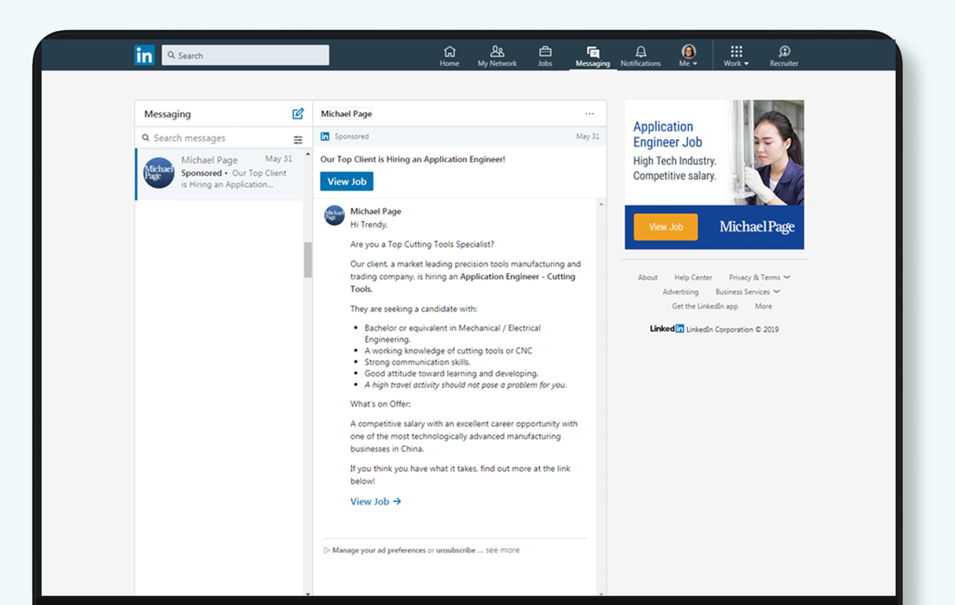Click the LinkedIn logo in the header
This screenshot has width=955, height=605.
point(144,55)
